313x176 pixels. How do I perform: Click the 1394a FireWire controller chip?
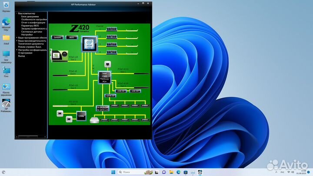click(81, 116)
